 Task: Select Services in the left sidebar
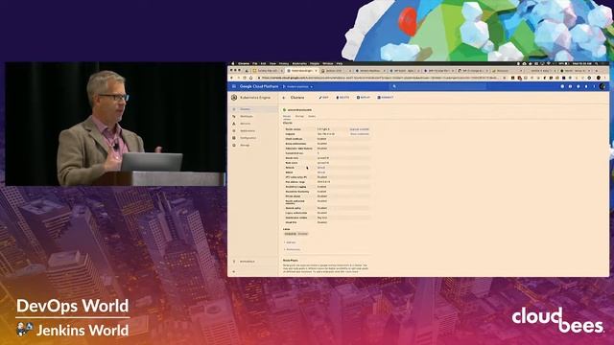(x=254, y=124)
